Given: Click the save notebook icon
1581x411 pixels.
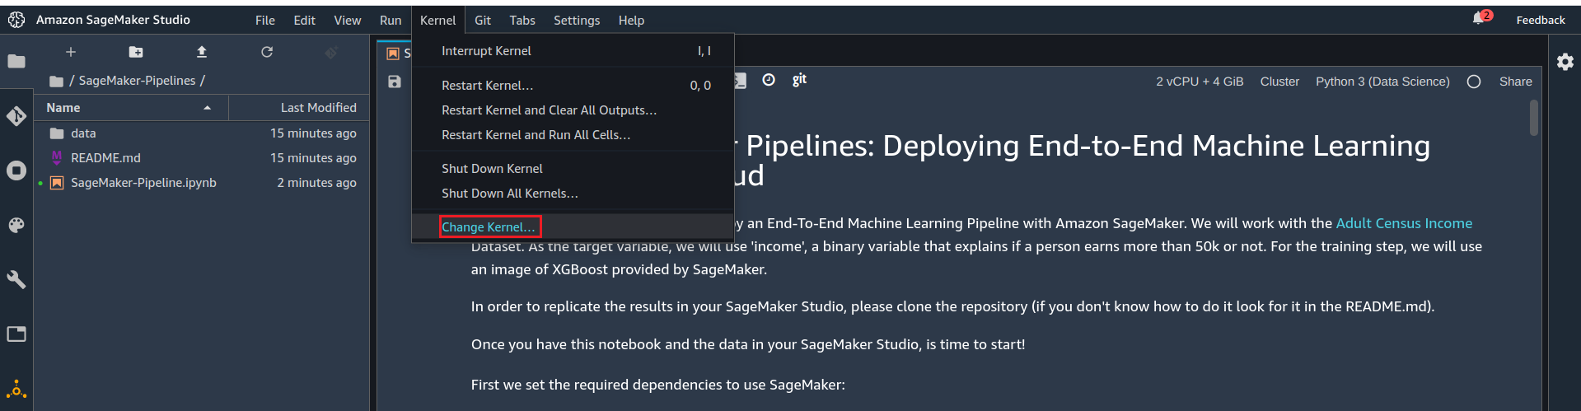Looking at the screenshot, I should pyautogui.click(x=395, y=82).
